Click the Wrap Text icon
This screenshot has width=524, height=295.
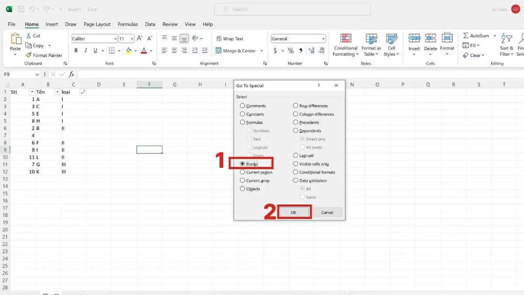(219, 39)
